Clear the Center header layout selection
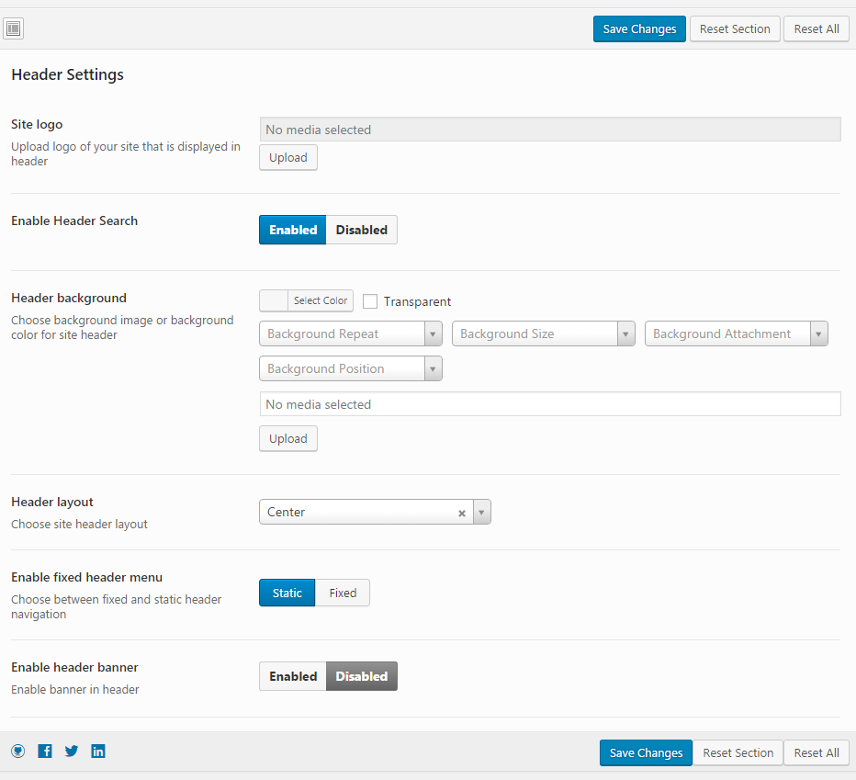Viewport: 856px width, 780px height. click(462, 513)
